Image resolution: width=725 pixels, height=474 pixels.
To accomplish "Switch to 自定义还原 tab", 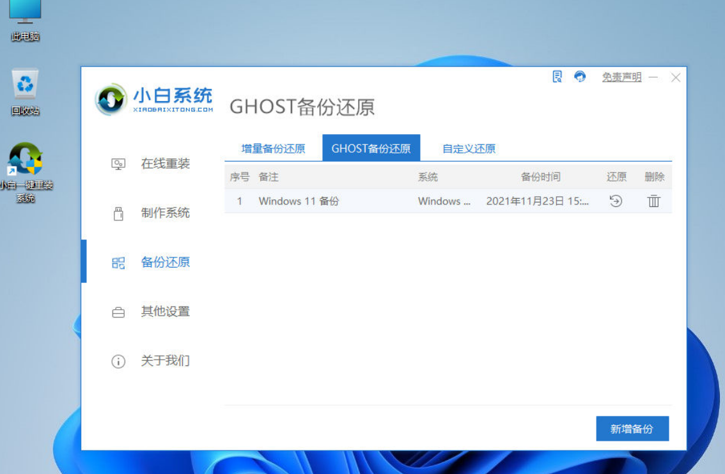I will click(x=469, y=148).
